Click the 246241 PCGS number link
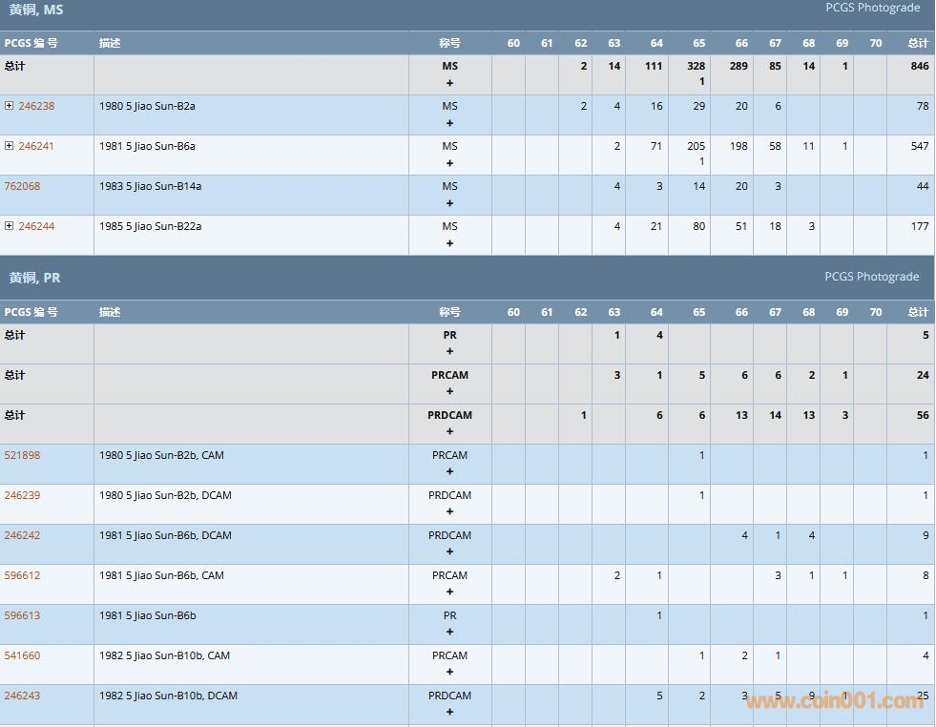This screenshot has height=727, width=936. click(x=36, y=146)
